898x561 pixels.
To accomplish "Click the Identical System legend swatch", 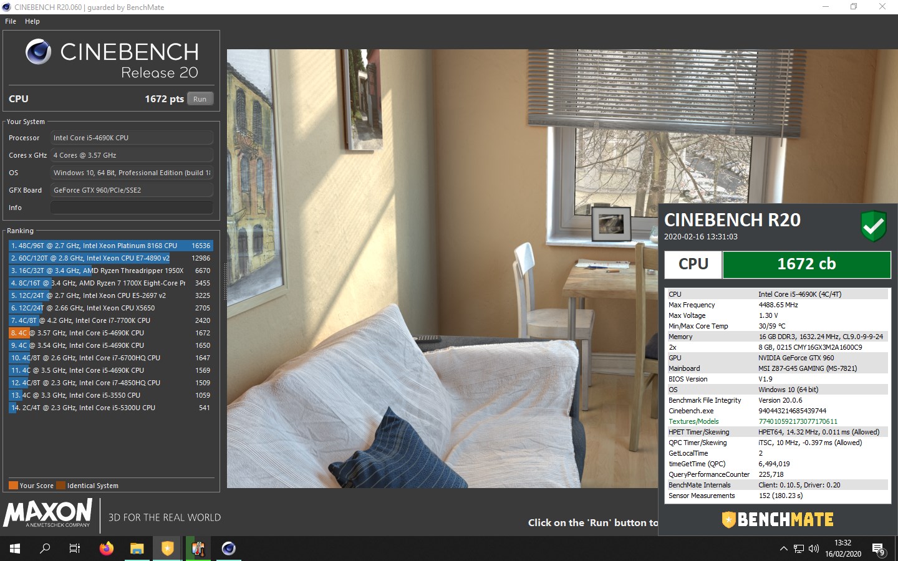I will [x=60, y=486].
